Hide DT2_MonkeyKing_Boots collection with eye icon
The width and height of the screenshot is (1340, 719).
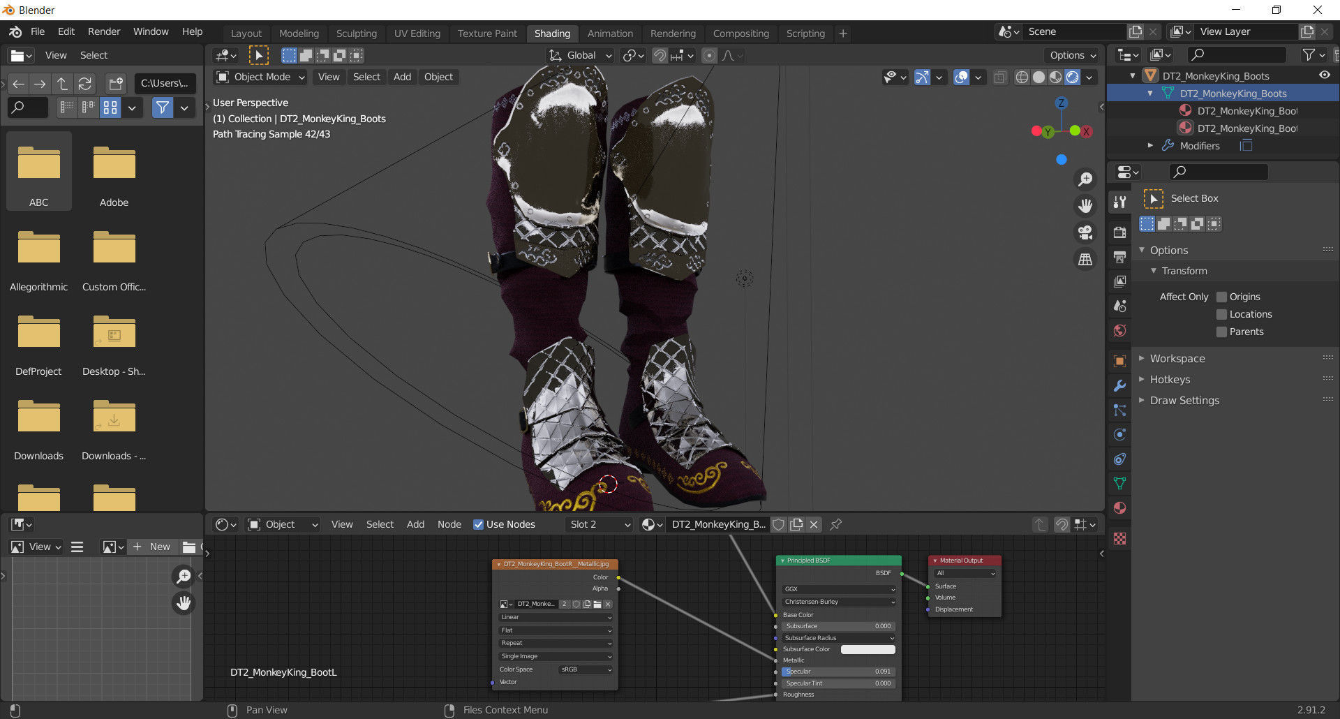tap(1324, 75)
